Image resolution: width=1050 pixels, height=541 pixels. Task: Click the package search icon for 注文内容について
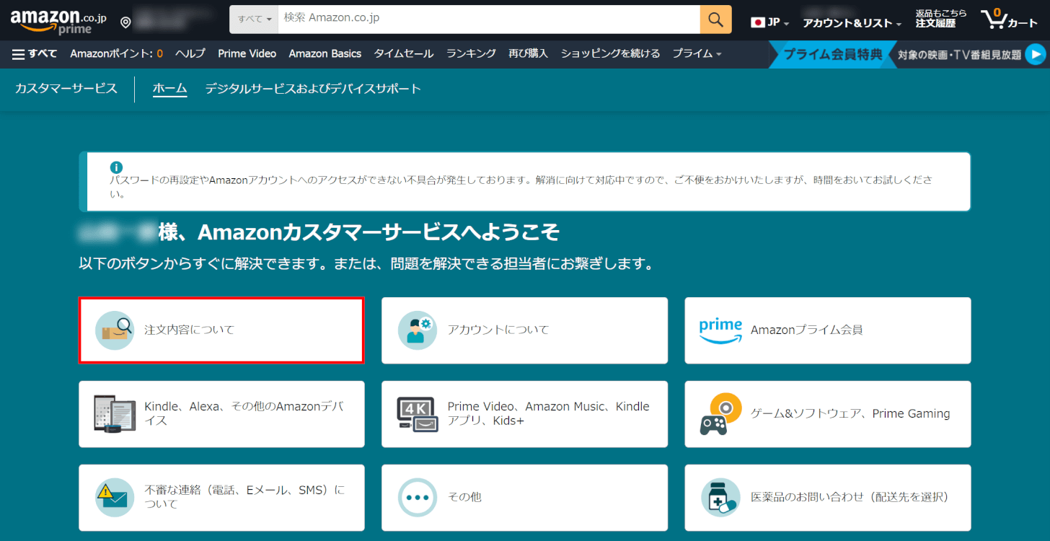pyautogui.click(x=115, y=330)
